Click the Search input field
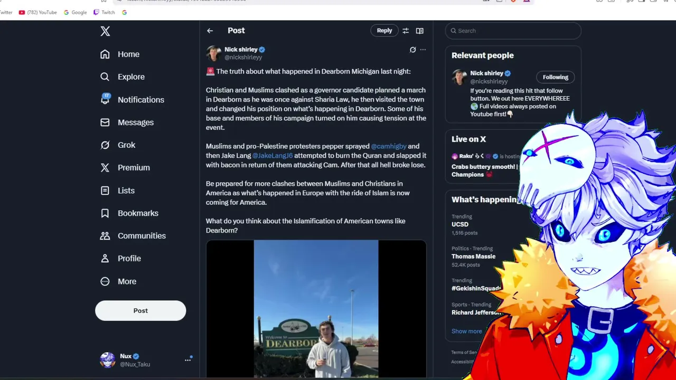The width and height of the screenshot is (676, 380). (513, 31)
